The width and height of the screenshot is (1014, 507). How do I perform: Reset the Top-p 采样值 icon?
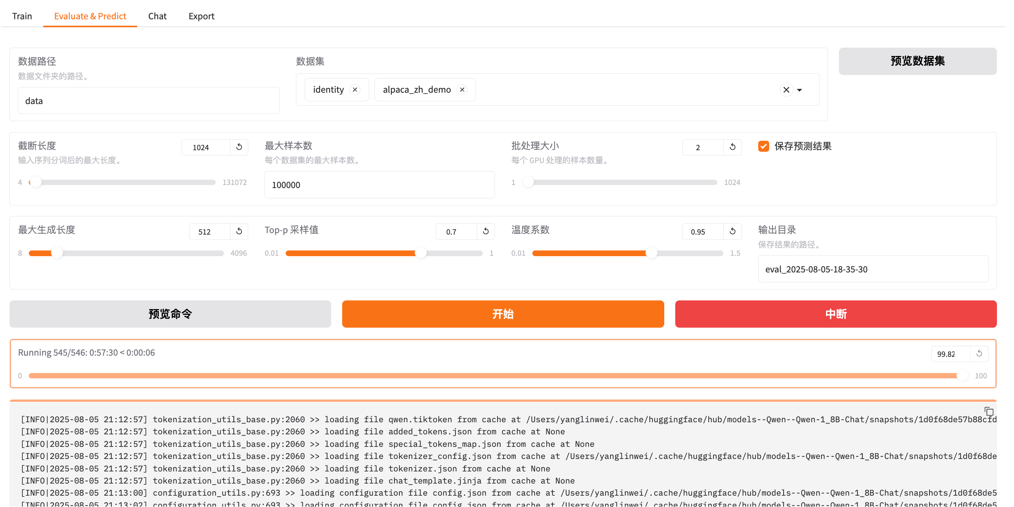(x=486, y=232)
